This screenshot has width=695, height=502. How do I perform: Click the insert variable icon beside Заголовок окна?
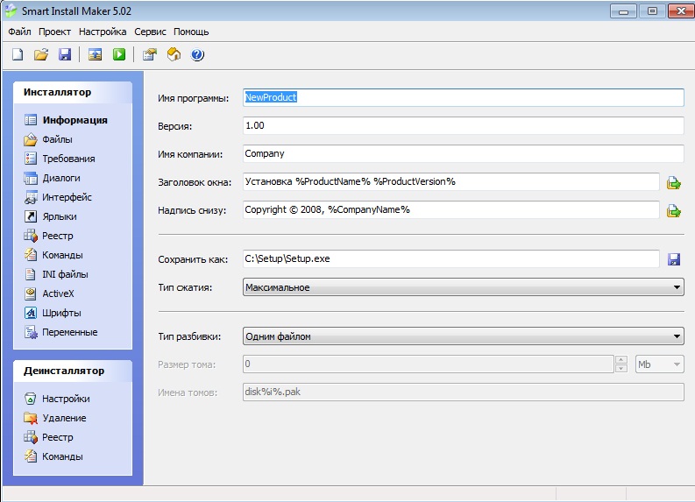point(674,182)
